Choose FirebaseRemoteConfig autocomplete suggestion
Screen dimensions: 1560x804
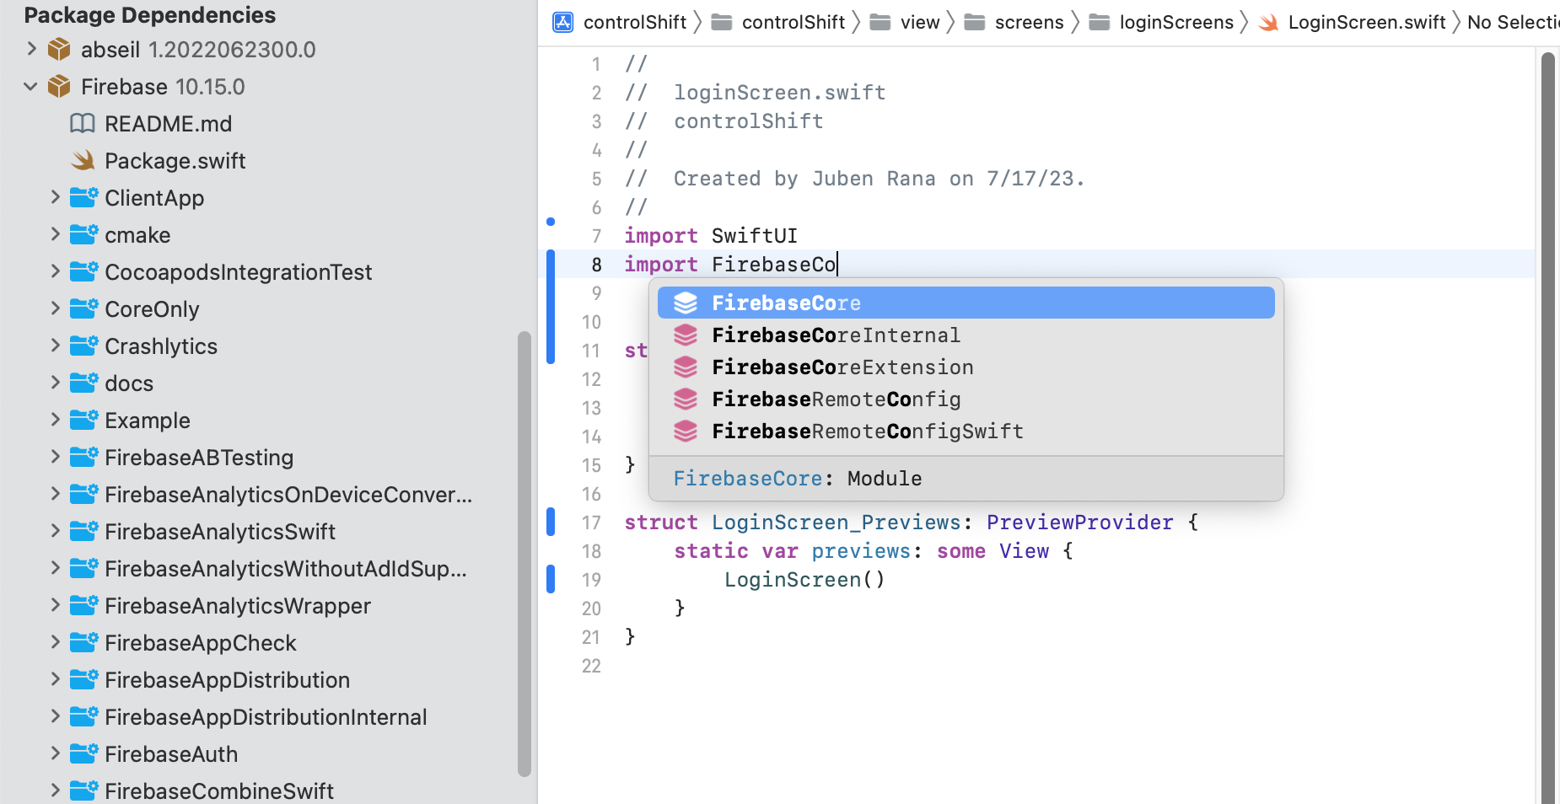point(966,399)
